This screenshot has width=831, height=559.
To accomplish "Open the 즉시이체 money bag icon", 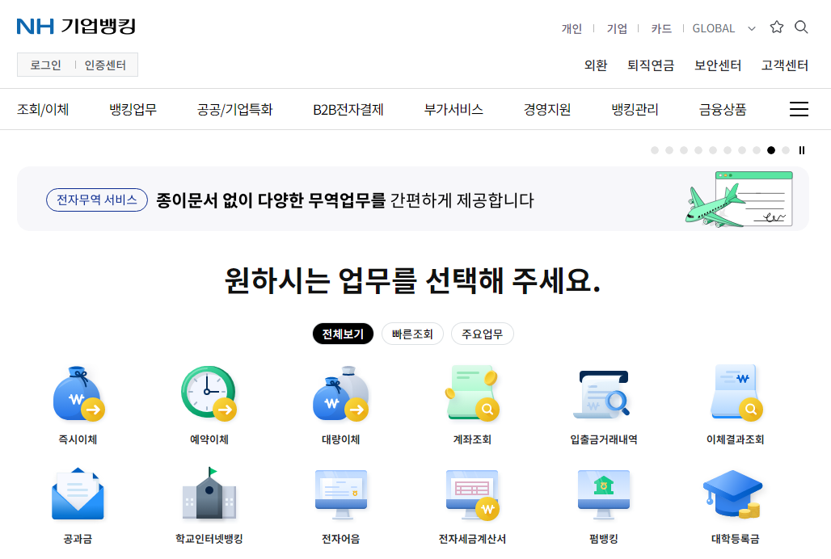I will coord(78,393).
